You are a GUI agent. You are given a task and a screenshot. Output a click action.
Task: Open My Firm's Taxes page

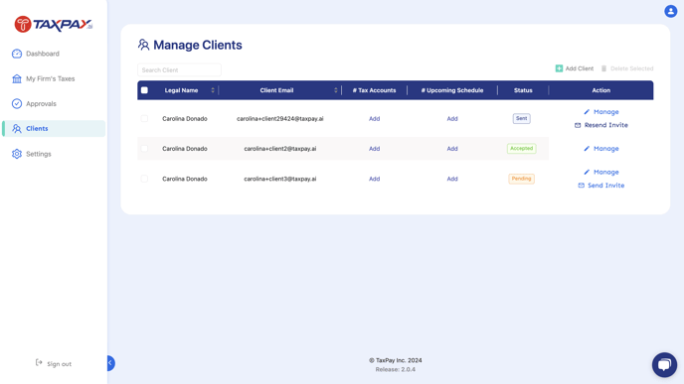[x=43, y=78]
